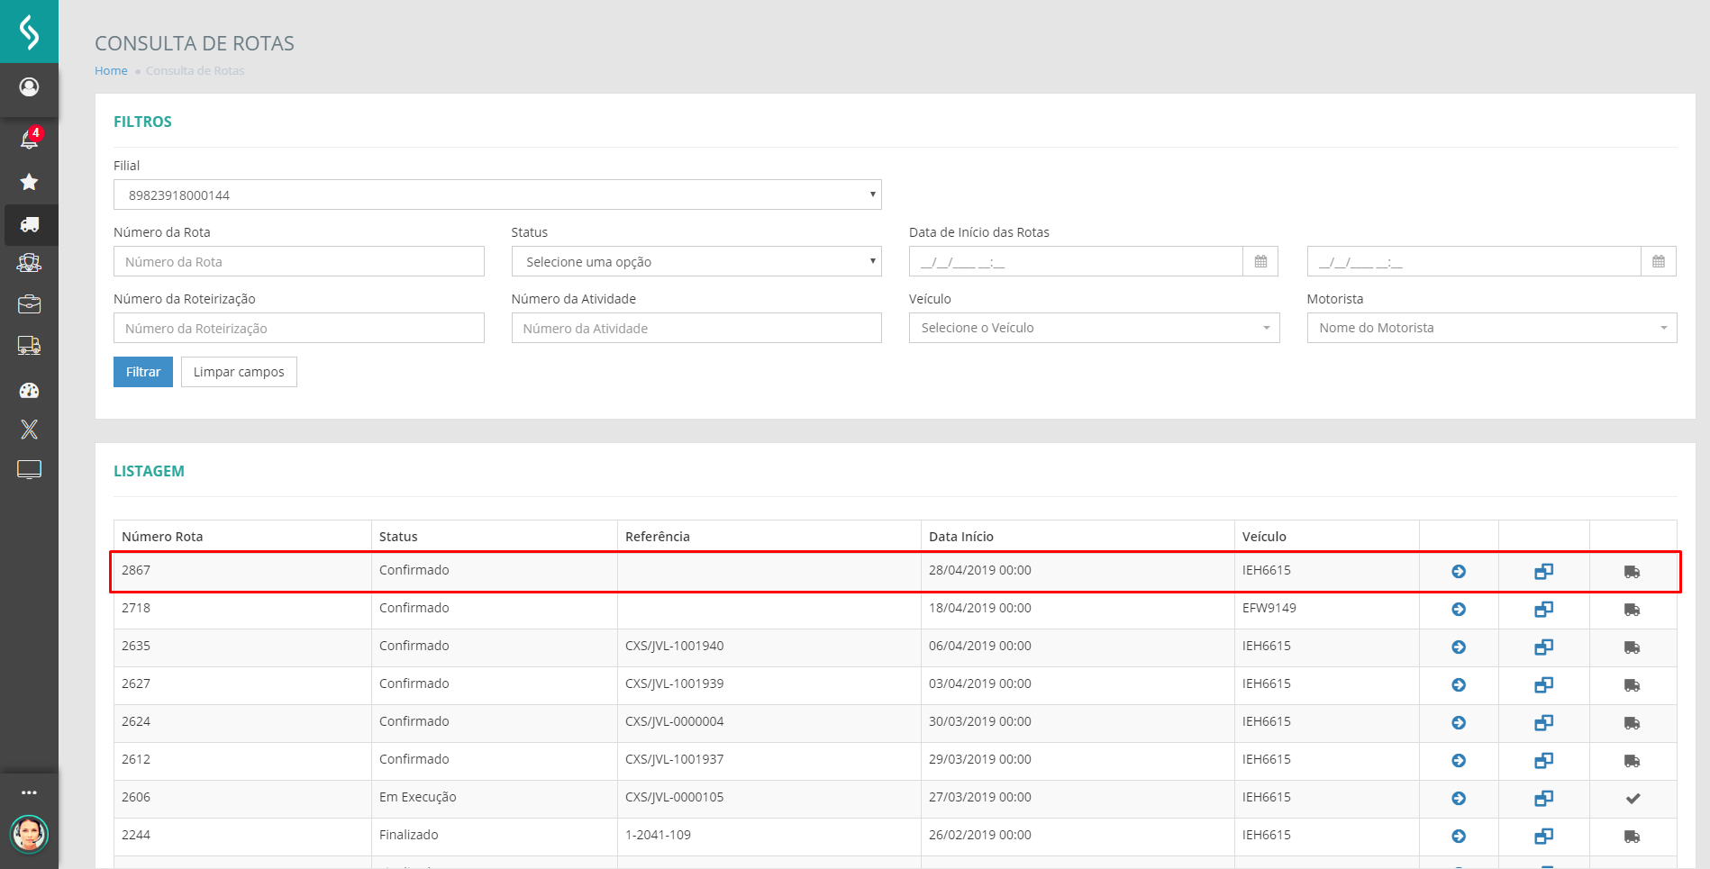Viewport: 1710px width, 869px height.
Task: Open the calendar picker for the second start date
Action: coord(1659,261)
